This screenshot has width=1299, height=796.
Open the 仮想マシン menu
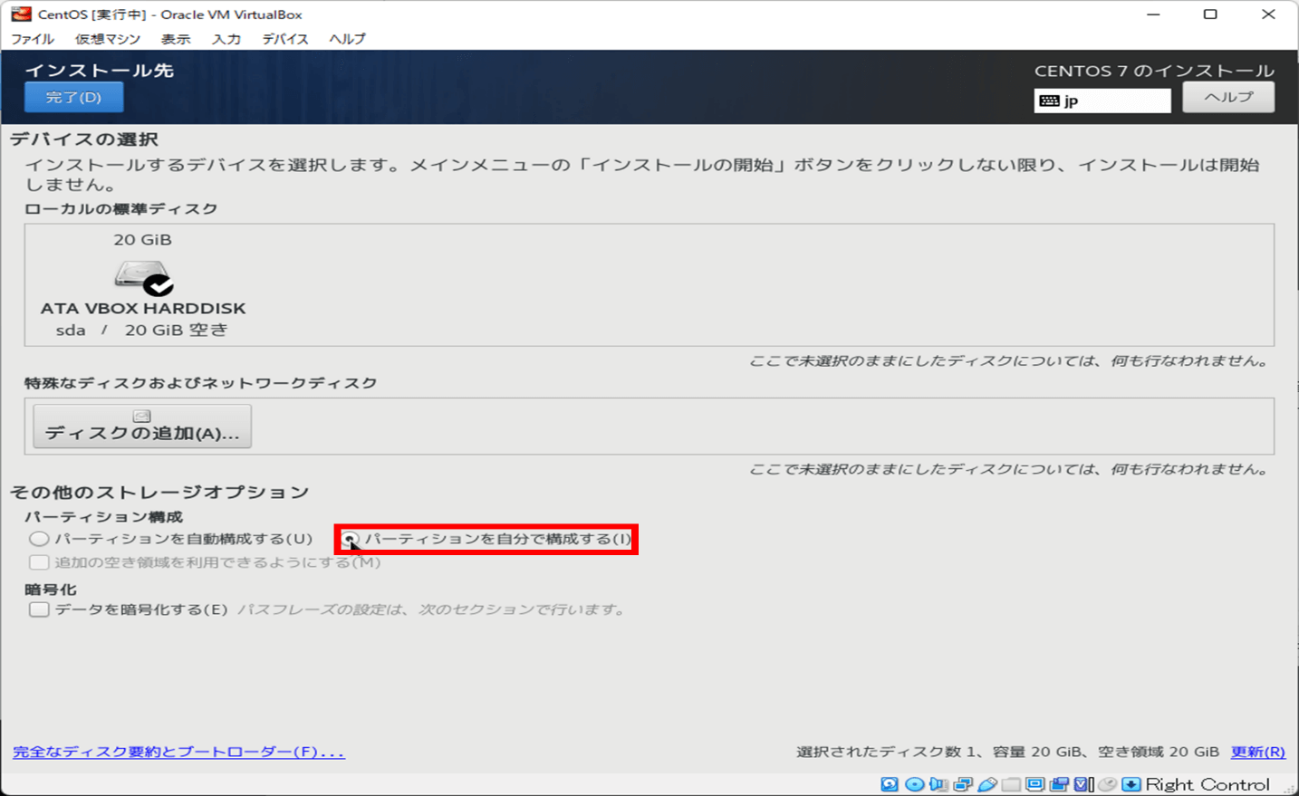coord(108,39)
